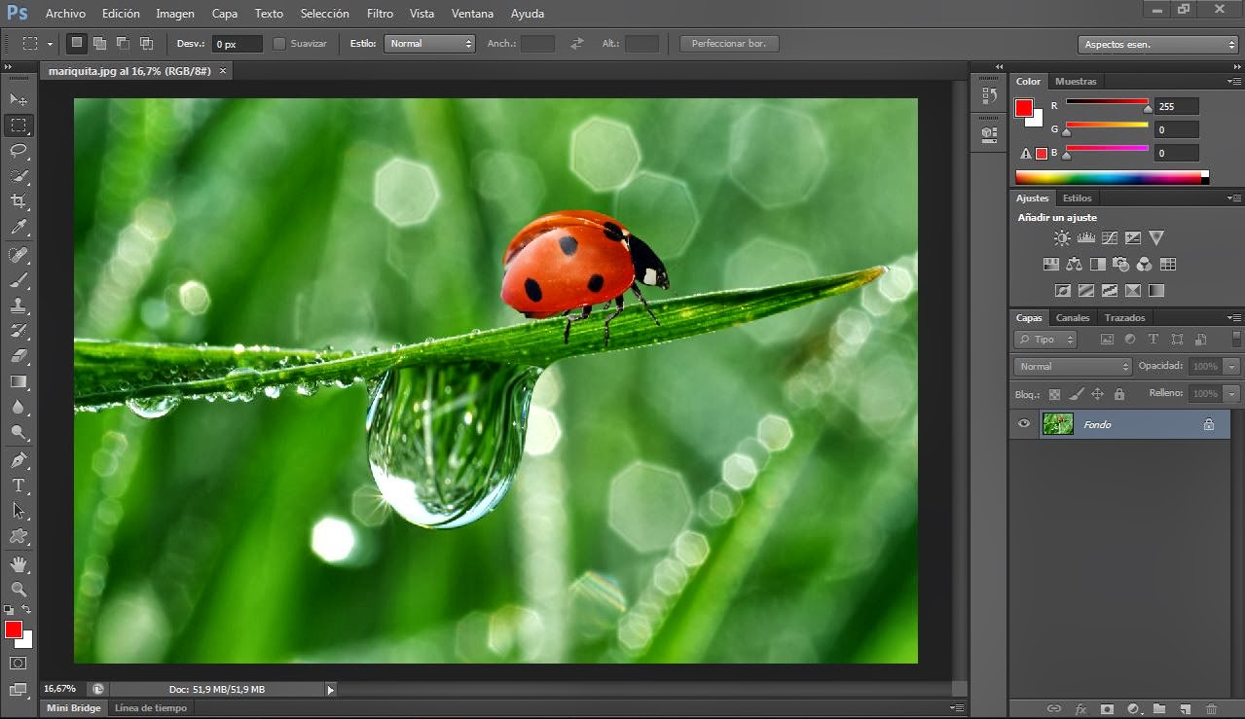This screenshot has width=1245, height=719.
Task: Select the Spot Healing Brush tool
Action: pos(18,255)
